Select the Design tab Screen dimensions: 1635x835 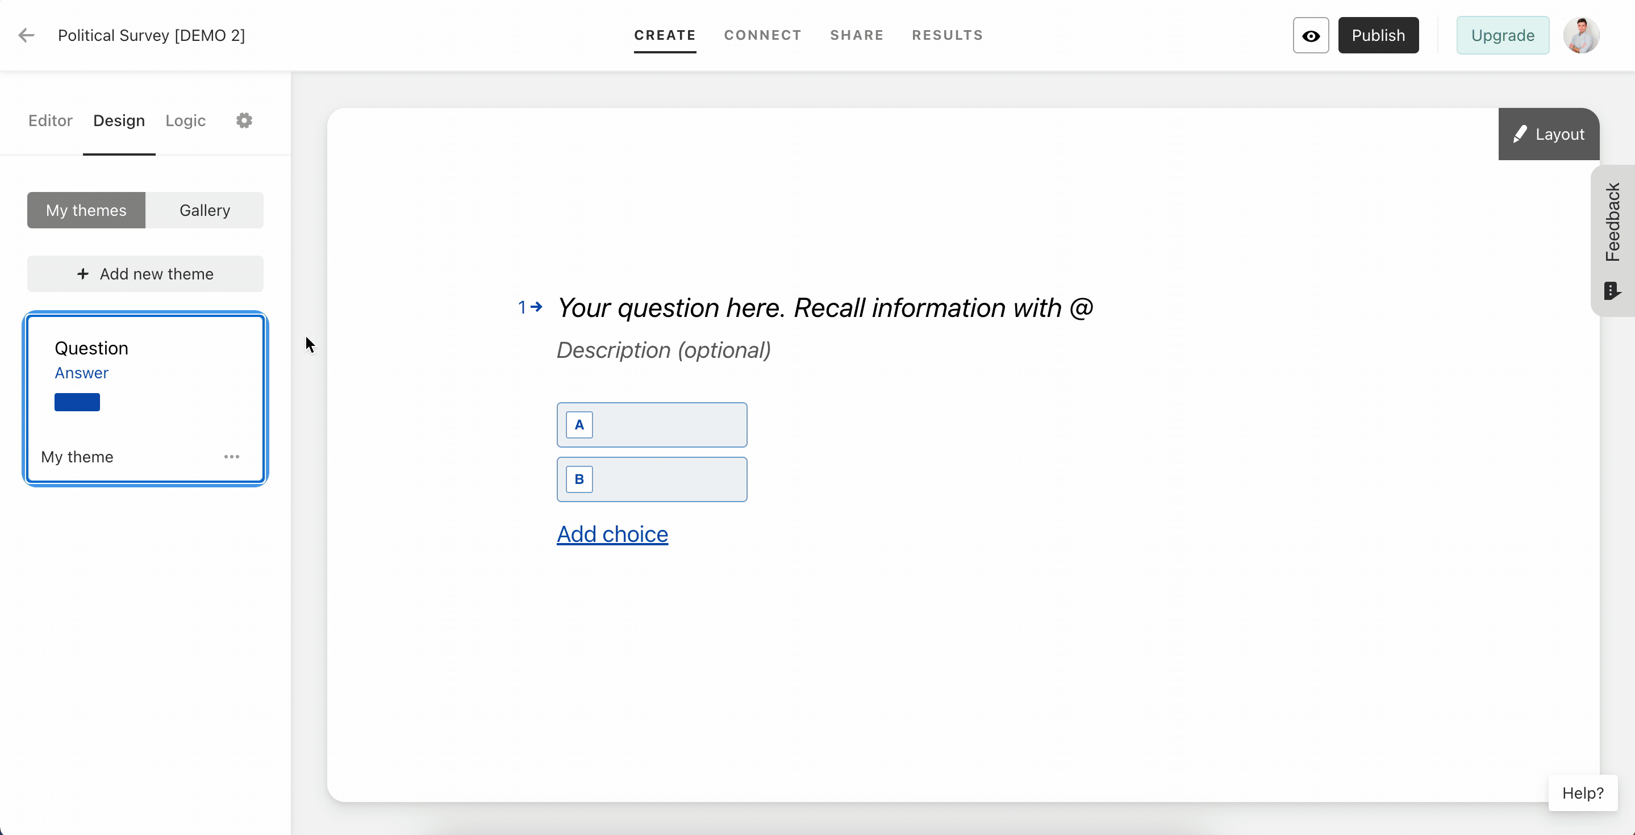(119, 120)
